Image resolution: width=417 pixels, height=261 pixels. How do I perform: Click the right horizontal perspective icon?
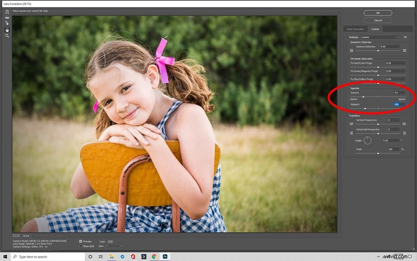coord(404,133)
